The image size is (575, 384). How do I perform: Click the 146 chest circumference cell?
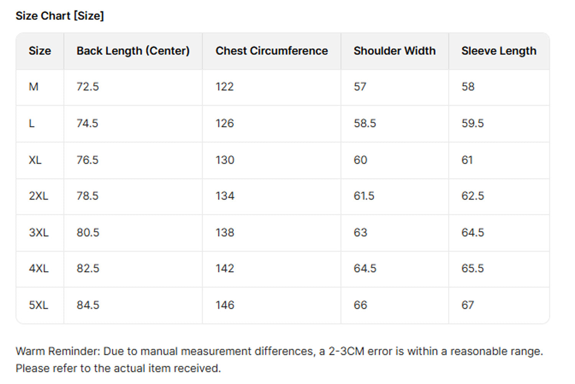click(225, 305)
